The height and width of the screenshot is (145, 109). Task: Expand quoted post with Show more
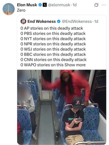75,65
